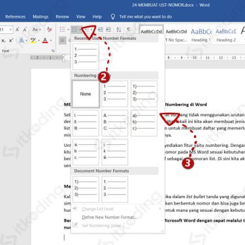
Task: Click Set Numbering Value
Action: click(x=118, y=225)
